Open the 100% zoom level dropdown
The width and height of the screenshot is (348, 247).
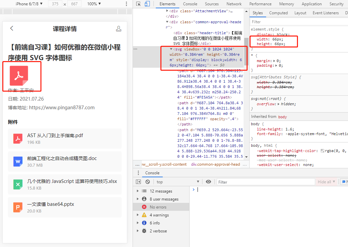point(94,4)
